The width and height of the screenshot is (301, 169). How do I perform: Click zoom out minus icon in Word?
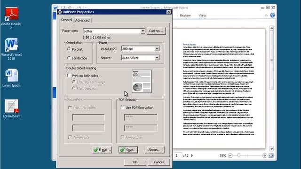[x=230, y=155]
